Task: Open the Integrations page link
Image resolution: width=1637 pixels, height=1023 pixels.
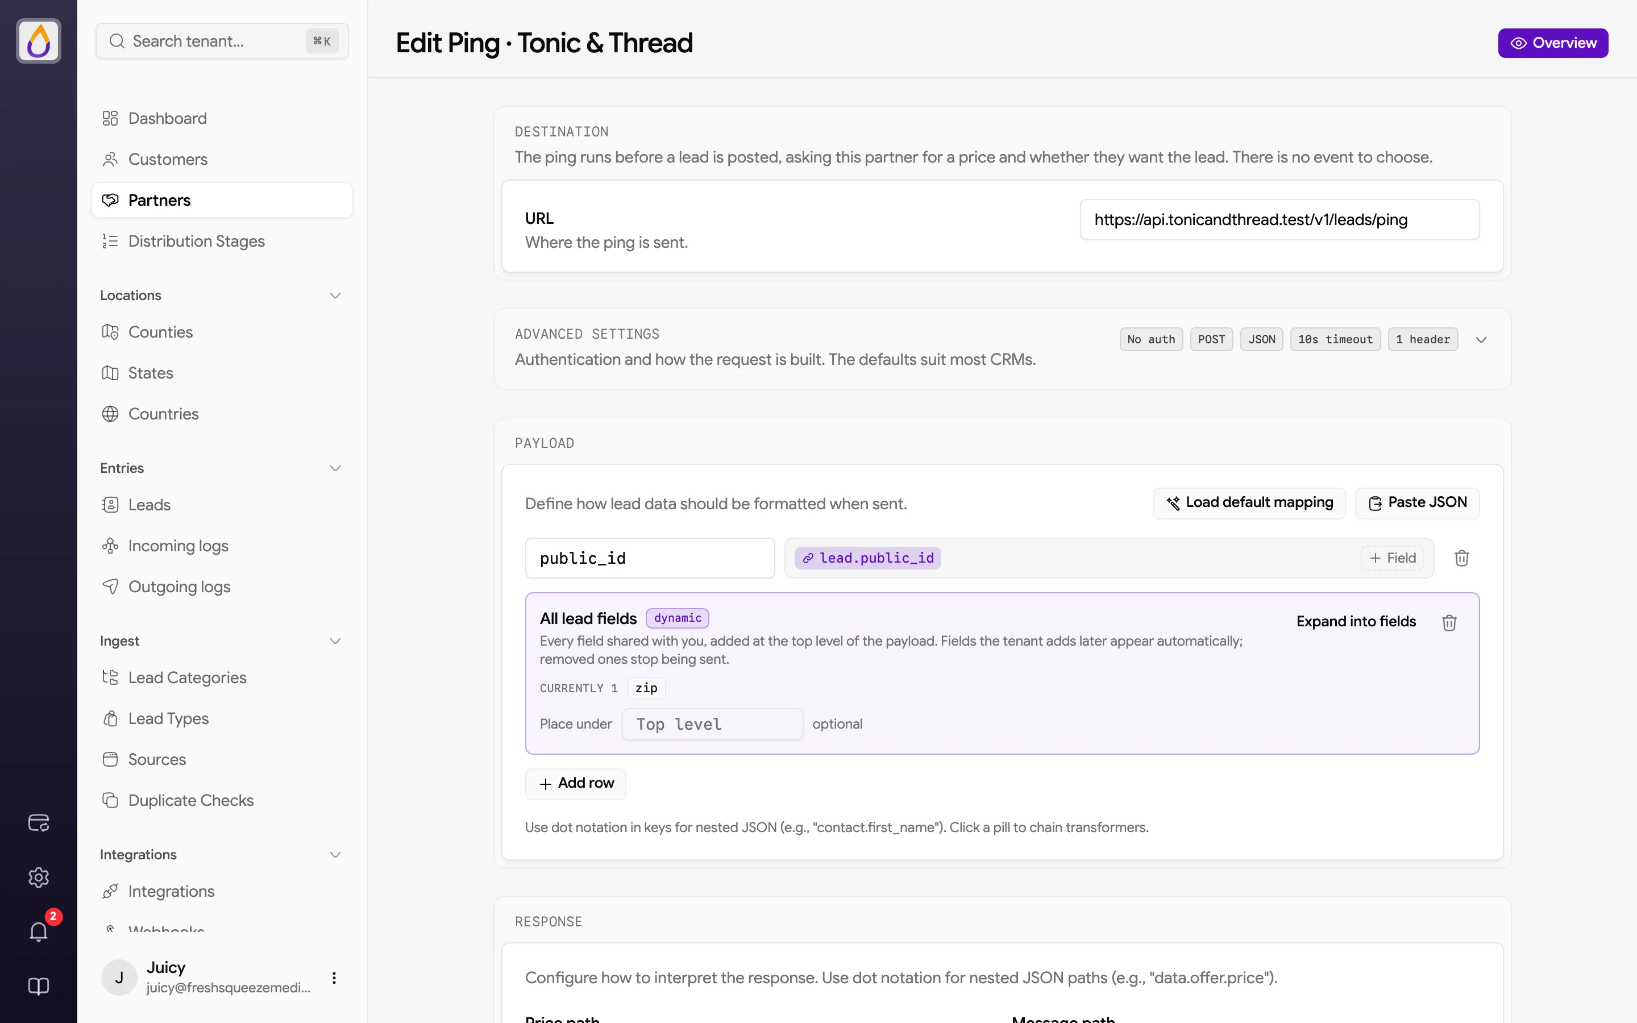Action: click(222, 891)
